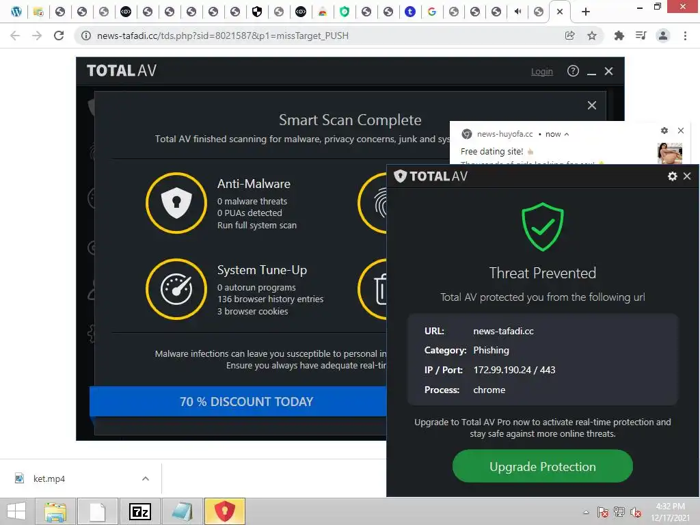Open File Explorer from the taskbar
Screen dimensions: 700x525
click(55, 511)
